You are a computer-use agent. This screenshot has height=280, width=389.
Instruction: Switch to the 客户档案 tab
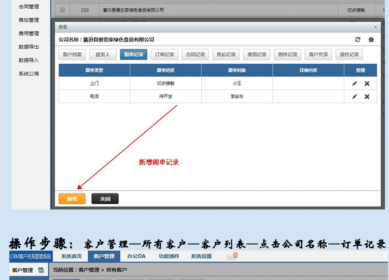coord(72,54)
